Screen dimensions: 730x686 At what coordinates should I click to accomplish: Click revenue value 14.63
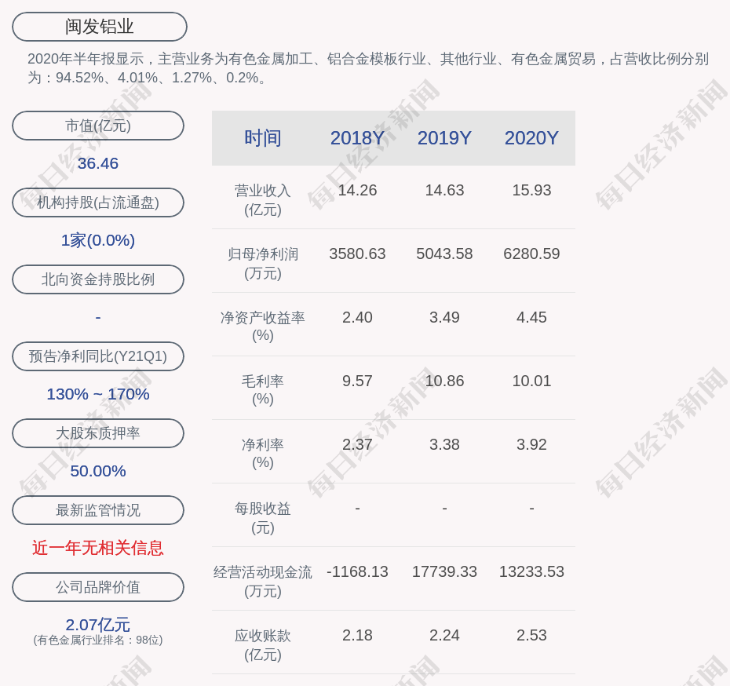(x=444, y=191)
